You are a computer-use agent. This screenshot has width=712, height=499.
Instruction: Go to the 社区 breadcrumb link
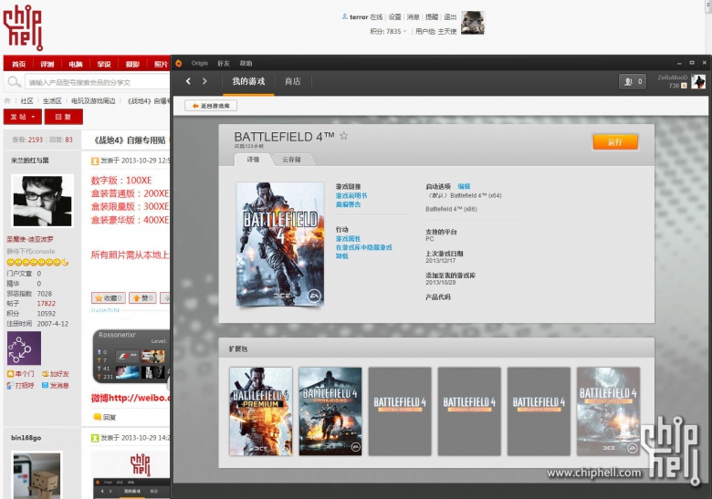pos(26,100)
